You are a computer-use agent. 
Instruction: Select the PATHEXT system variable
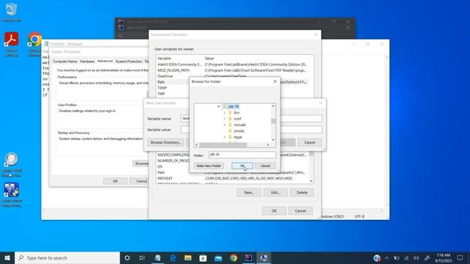[232, 178]
